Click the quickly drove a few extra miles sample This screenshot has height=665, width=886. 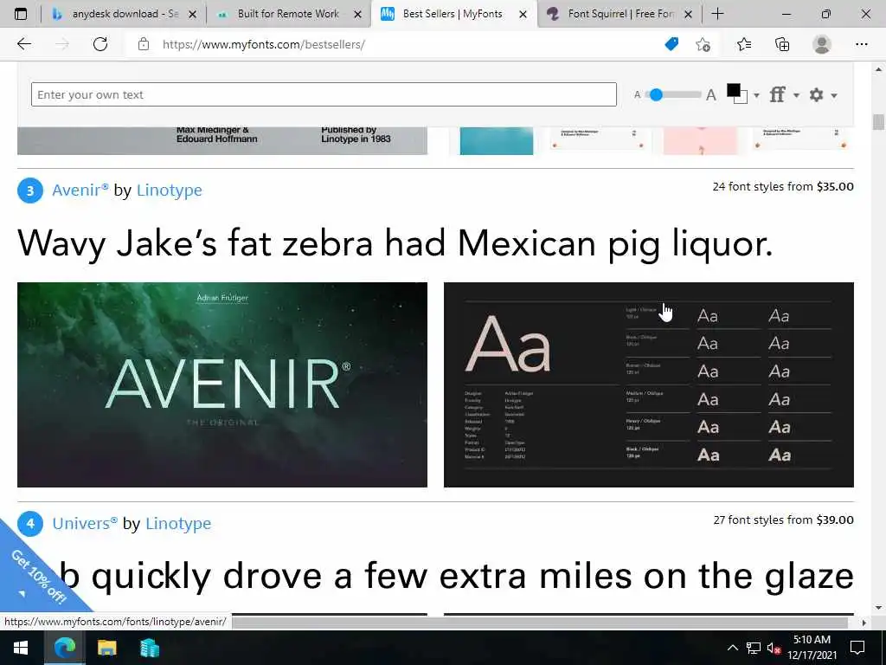pos(458,576)
